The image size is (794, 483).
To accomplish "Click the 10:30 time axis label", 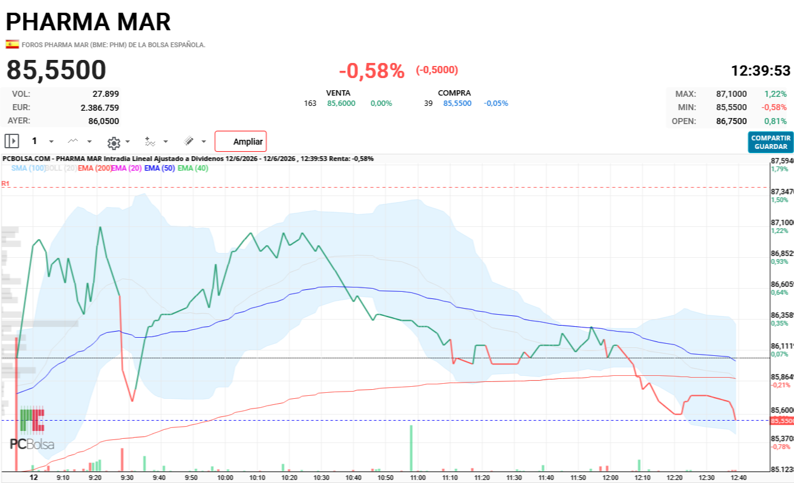I will [x=322, y=478].
